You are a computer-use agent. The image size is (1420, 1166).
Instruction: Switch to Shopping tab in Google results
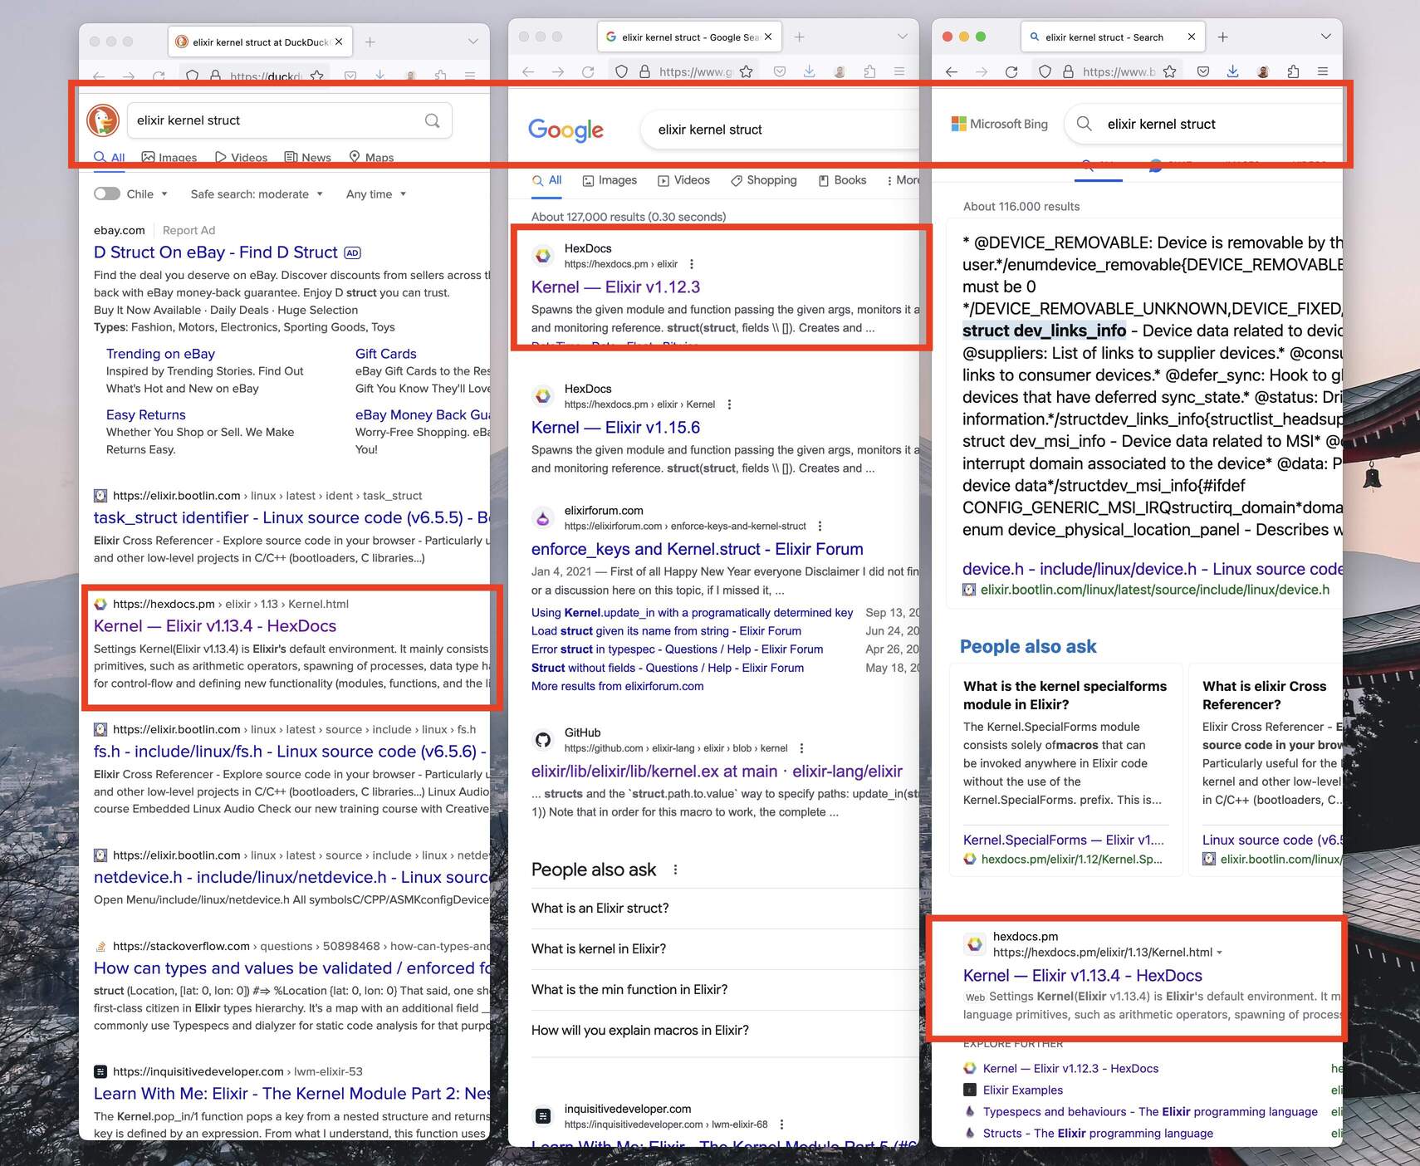763,180
